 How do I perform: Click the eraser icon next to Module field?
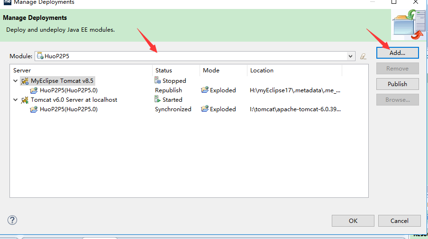(363, 56)
